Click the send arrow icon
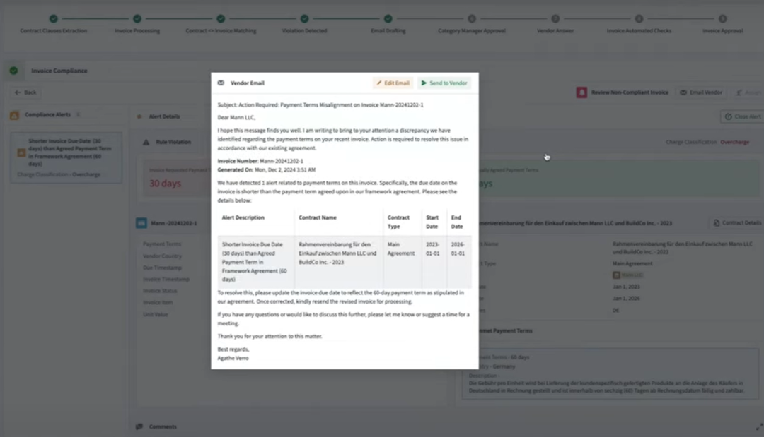Viewport: 764px width, 437px height. click(424, 83)
